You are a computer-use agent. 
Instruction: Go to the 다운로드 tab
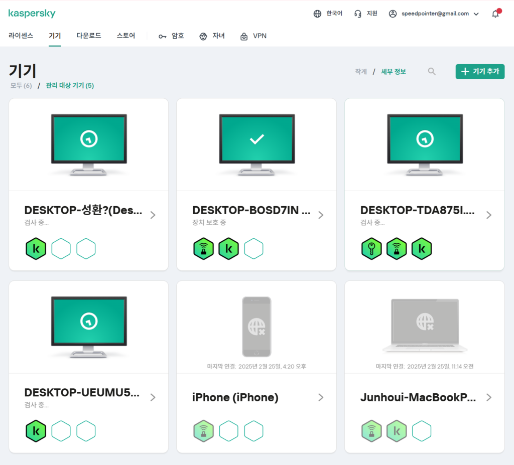pos(89,36)
